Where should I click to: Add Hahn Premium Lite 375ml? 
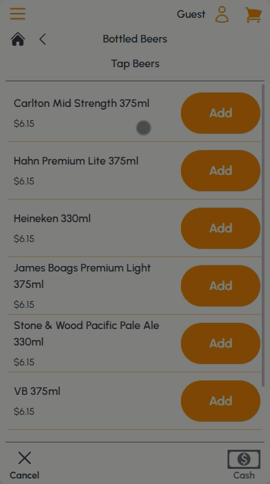click(221, 171)
